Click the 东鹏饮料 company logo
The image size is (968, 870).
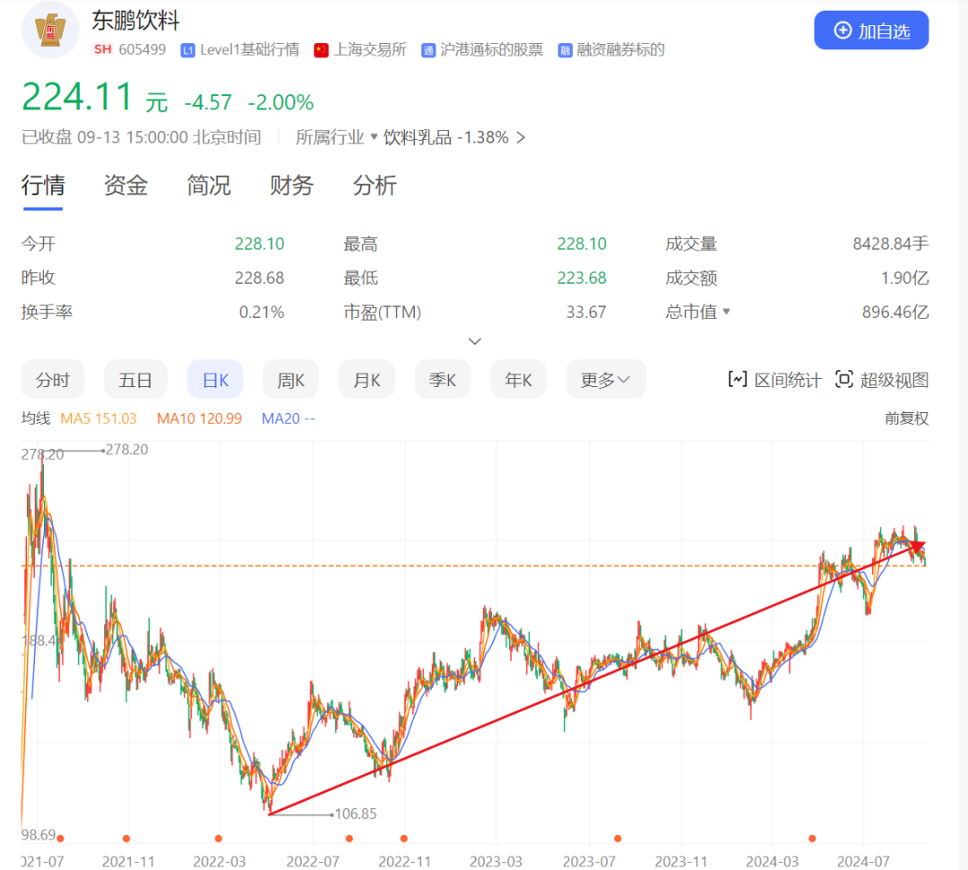pos(50,30)
